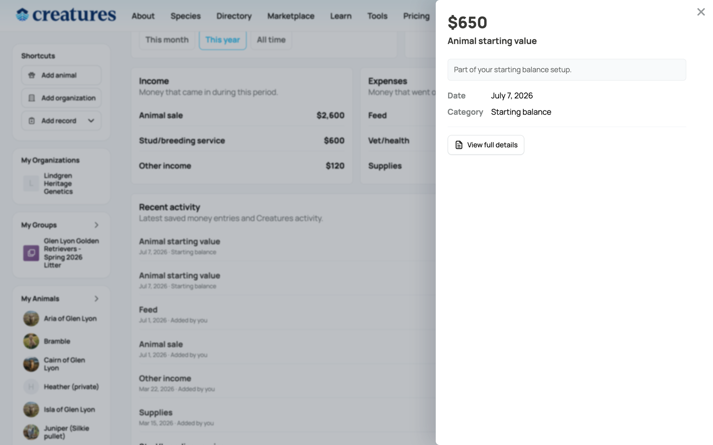Expand the Add record dropdown chevron
Viewport: 713px width, 445px height.
(x=91, y=121)
